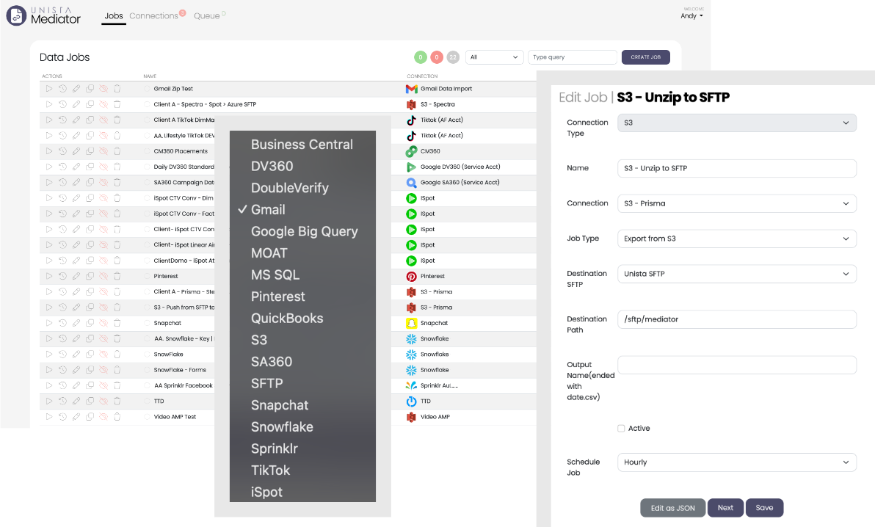Select the radio circle beside Gmail Zip Test
The image size is (875, 527).
tap(147, 89)
